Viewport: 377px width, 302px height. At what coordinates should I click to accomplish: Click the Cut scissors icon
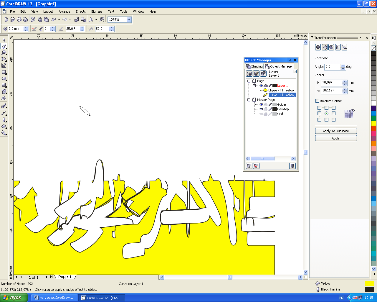(33, 19)
